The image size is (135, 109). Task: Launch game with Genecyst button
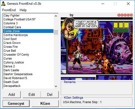(x=16, y=103)
